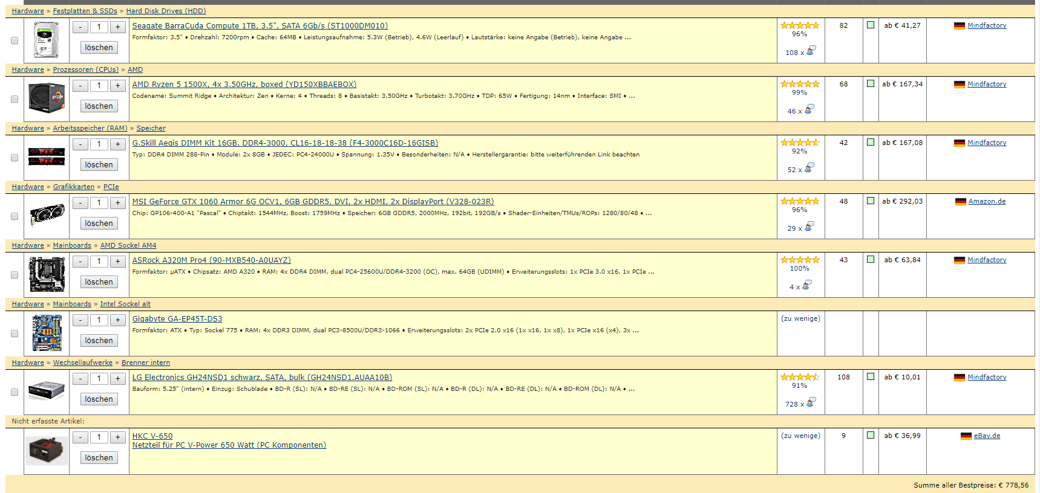
Task: Delete AMD Ryzen 5 with löschen button
Action: click(99, 106)
